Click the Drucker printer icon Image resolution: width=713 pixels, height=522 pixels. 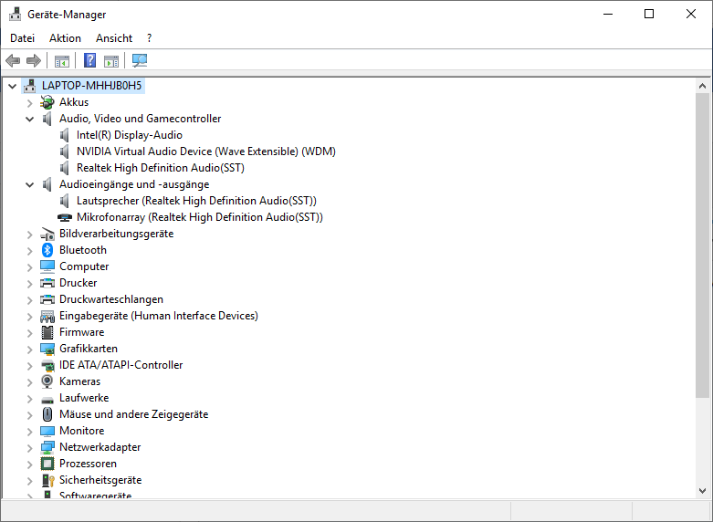coord(47,283)
